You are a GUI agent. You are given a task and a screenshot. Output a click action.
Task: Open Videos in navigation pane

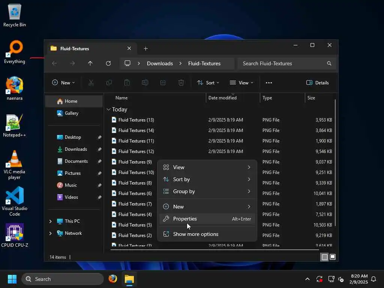click(74, 197)
